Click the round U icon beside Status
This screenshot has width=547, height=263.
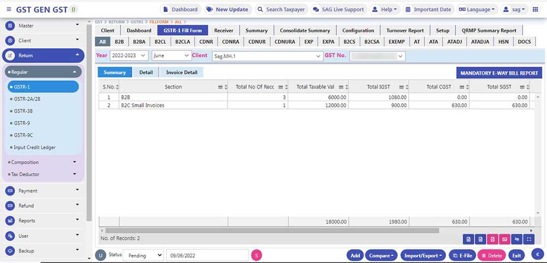click(x=100, y=255)
